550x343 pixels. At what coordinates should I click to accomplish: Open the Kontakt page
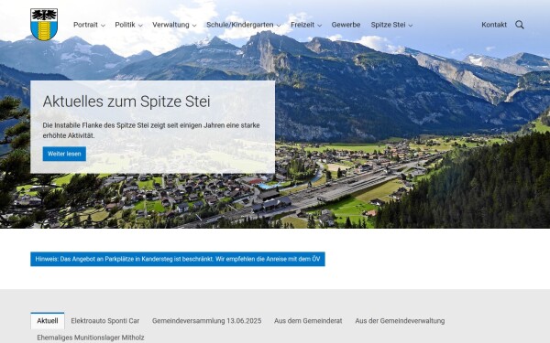[x=494, y=25]
